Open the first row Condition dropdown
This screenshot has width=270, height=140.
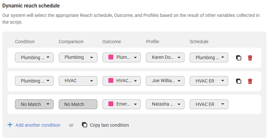(34, 57)
